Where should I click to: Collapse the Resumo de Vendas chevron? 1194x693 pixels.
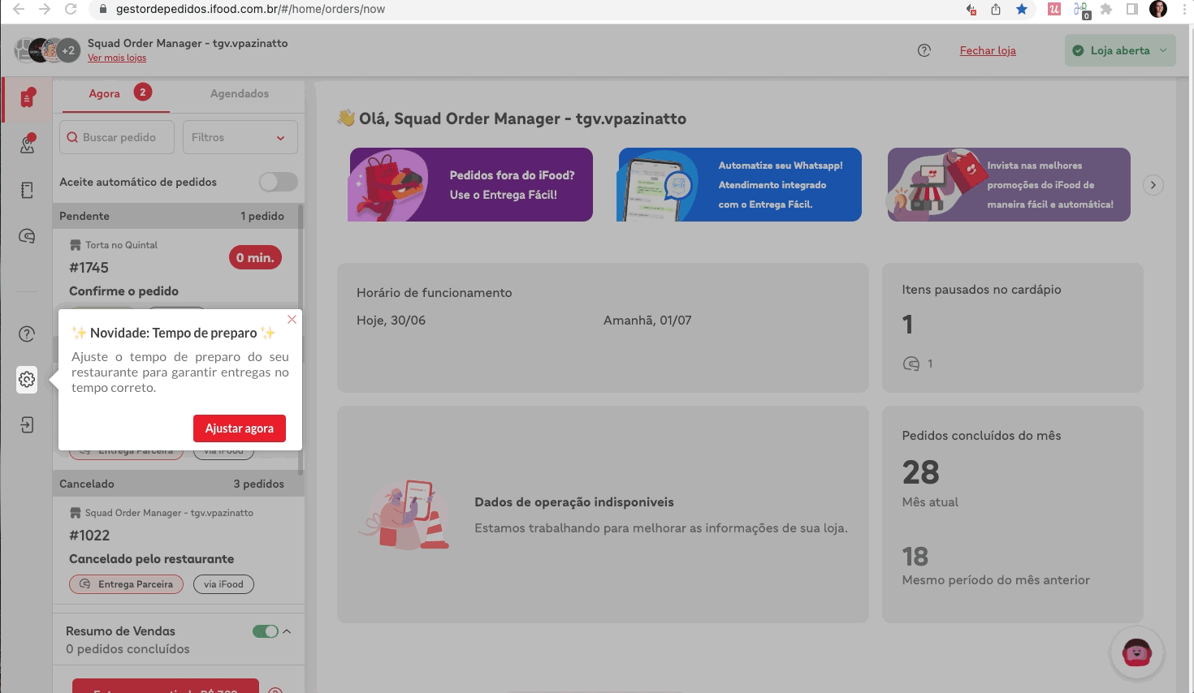287,631
